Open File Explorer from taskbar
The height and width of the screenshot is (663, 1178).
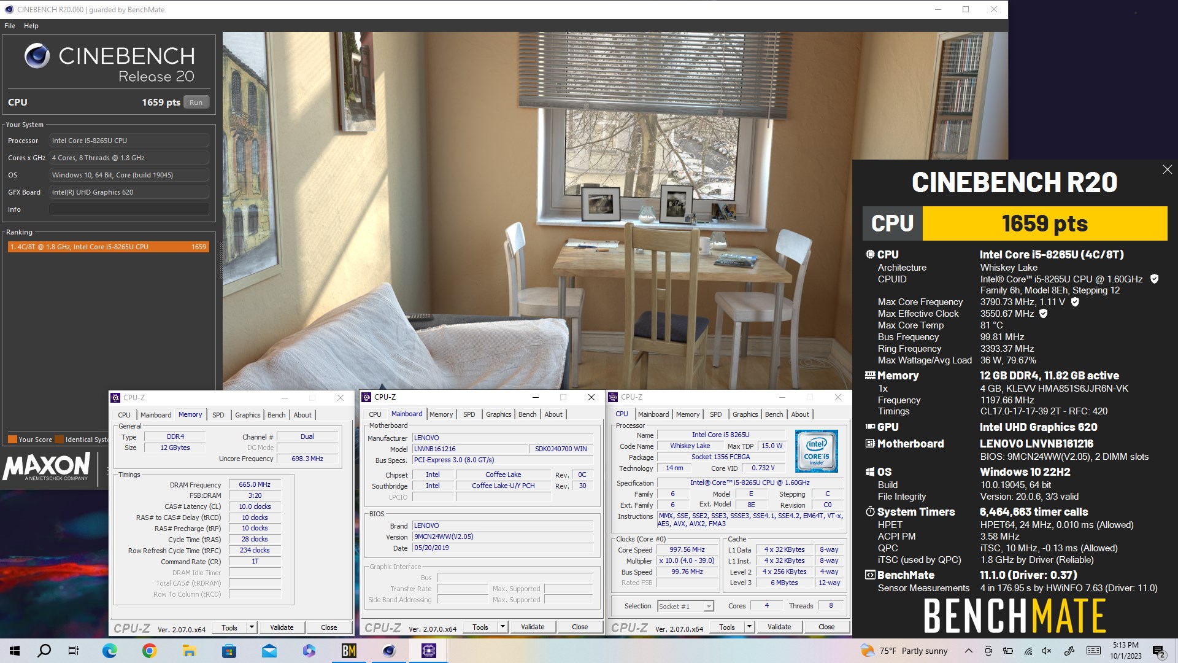click(x=189, y=651)
